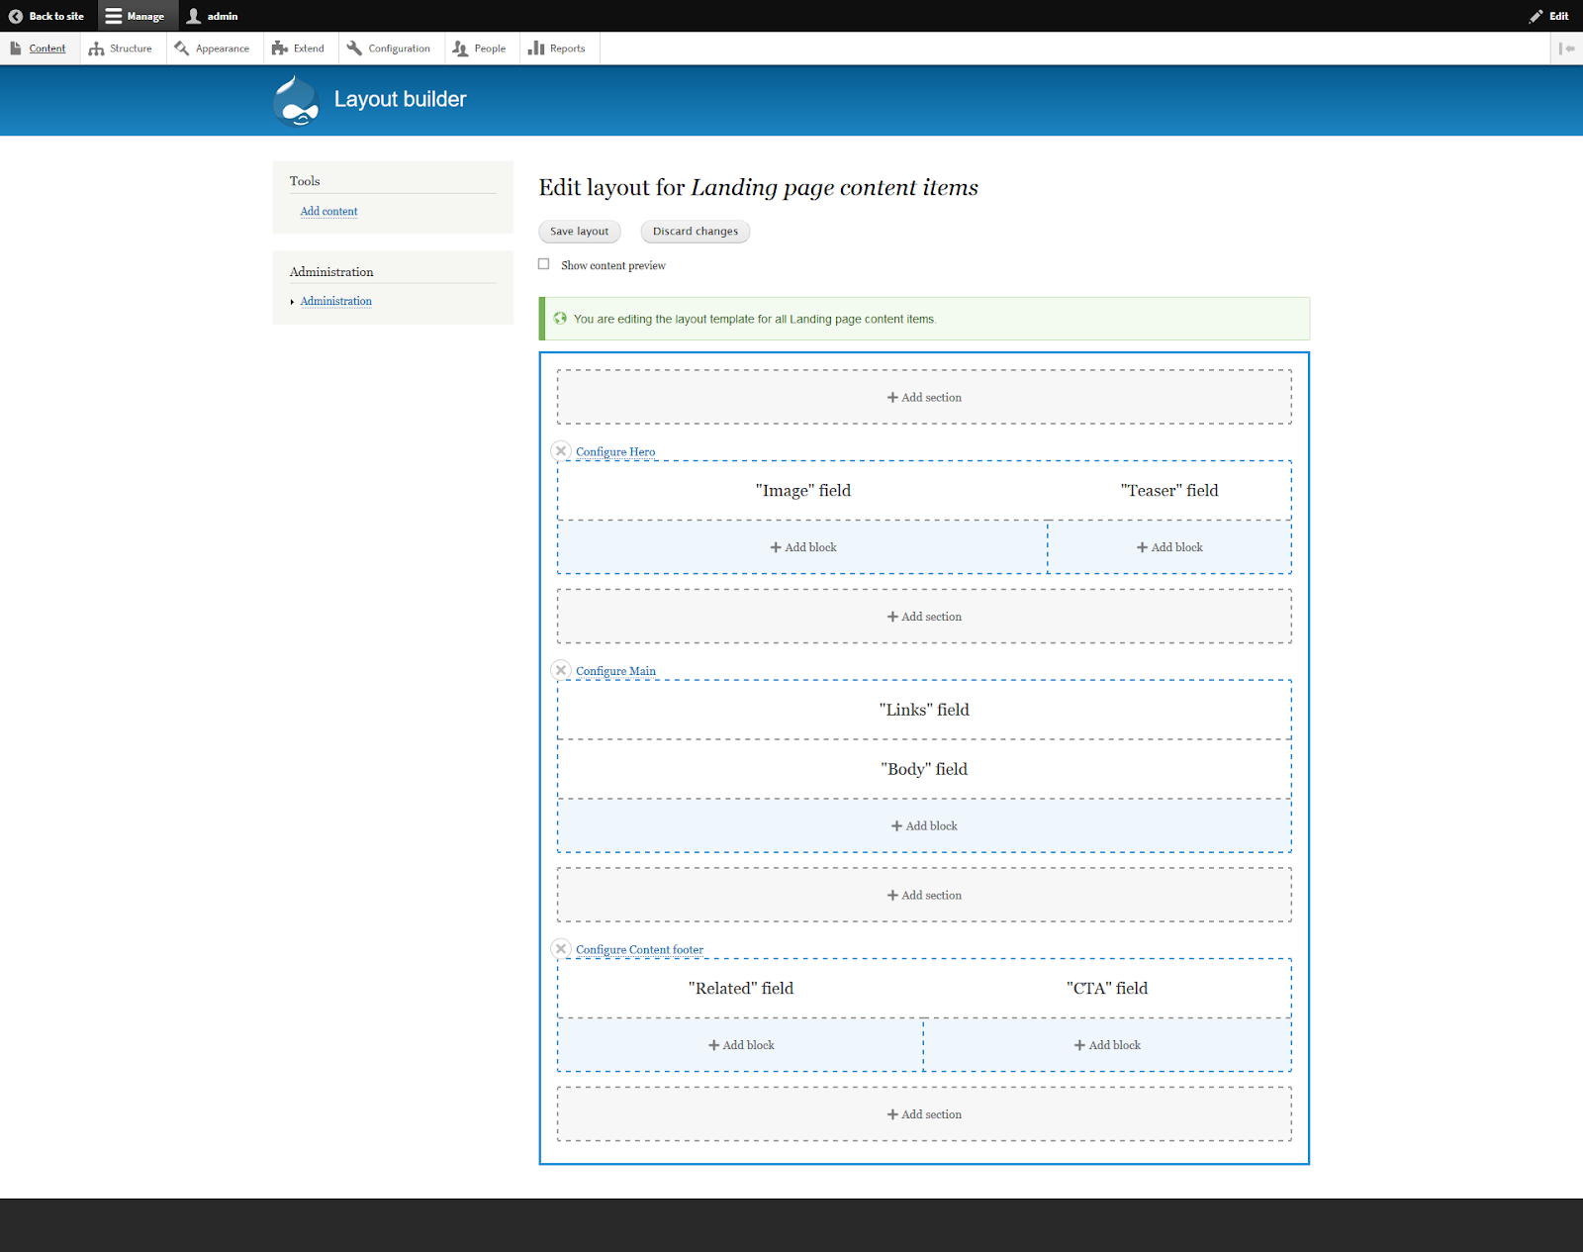This screenshot has height=1252, width=1583.
Task: Add section below the Content footer
Action: click(x=924, y=1114)
